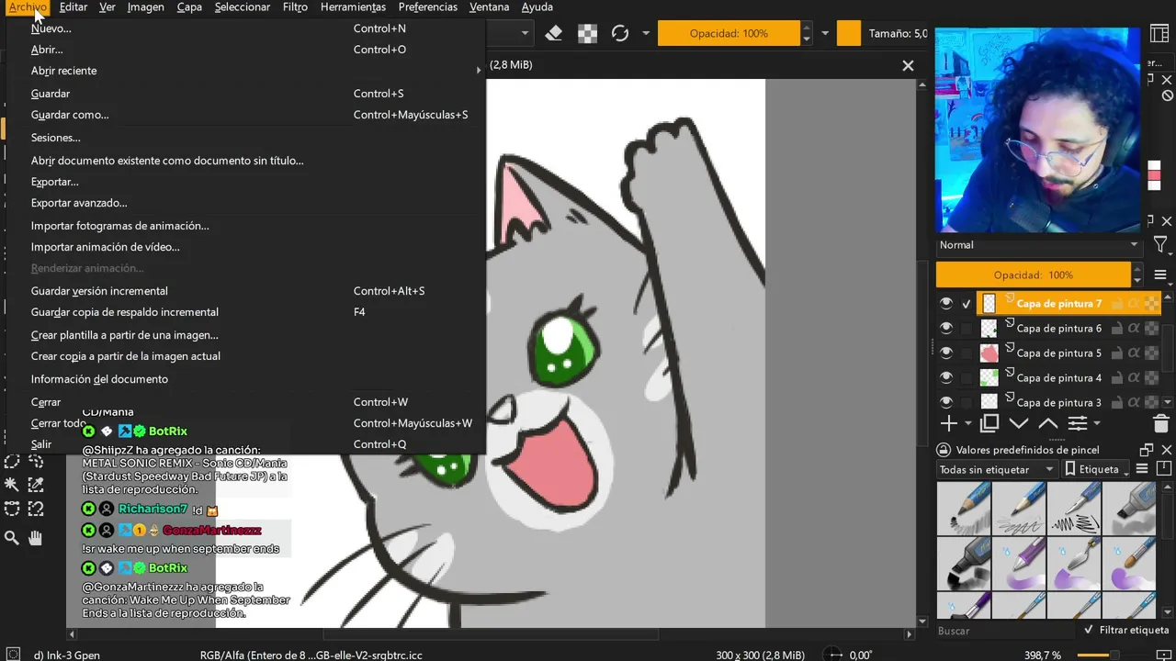Hide Capa de pintura 7 layer
Viewport: 1176px width, 661px height.
click(x=946, y=304)
